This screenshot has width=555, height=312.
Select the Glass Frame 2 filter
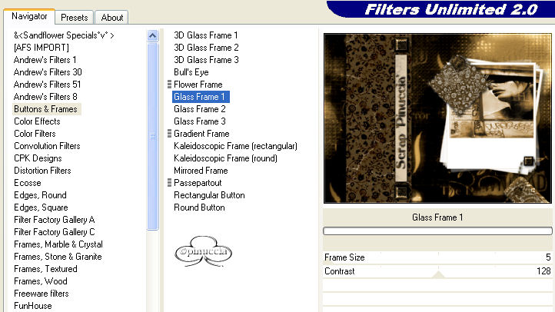200,109
